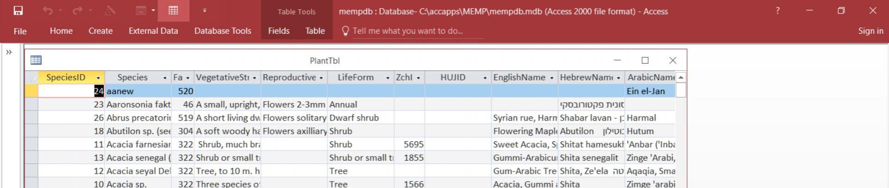Select the row selector for aanew record

[32, 91]
